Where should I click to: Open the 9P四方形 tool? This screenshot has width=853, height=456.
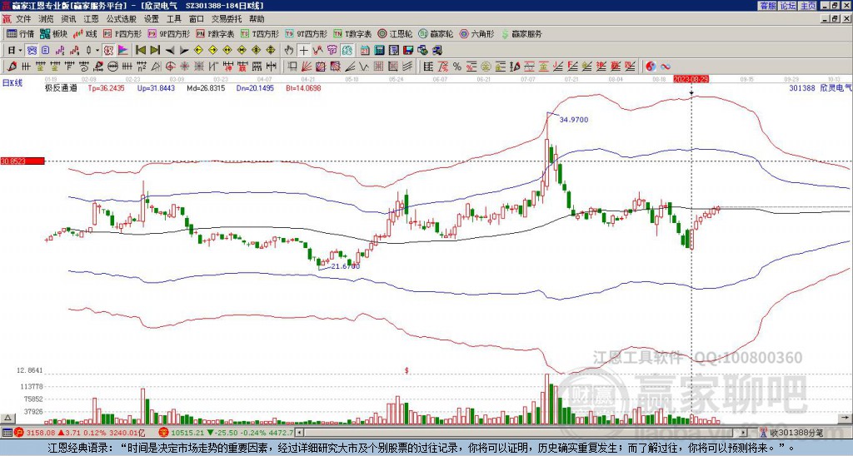pos(169,34)
